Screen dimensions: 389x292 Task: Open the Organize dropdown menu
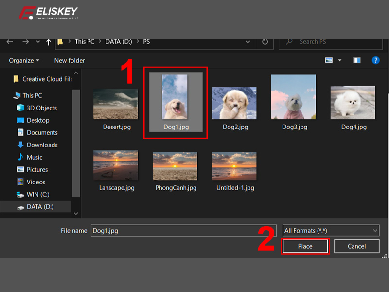click(x=22, y=60)
